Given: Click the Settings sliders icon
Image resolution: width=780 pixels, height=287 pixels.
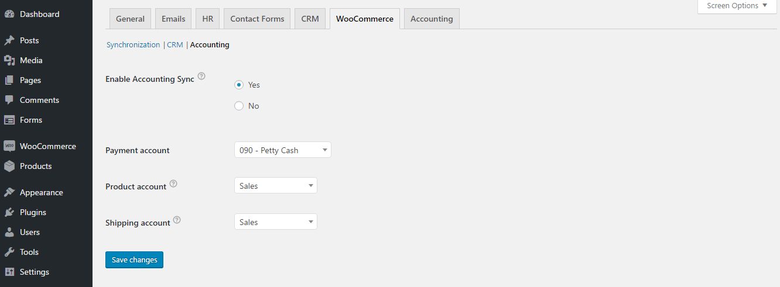Looking at the screenshot, I should (9, 272).
